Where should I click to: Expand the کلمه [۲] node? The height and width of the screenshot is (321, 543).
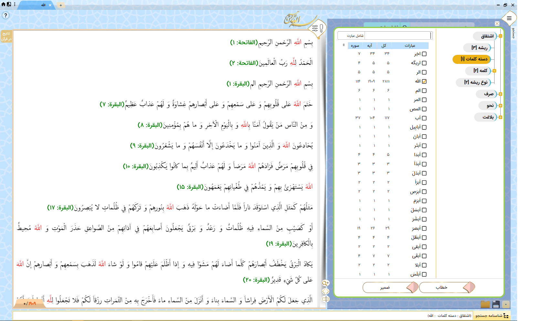494,71
